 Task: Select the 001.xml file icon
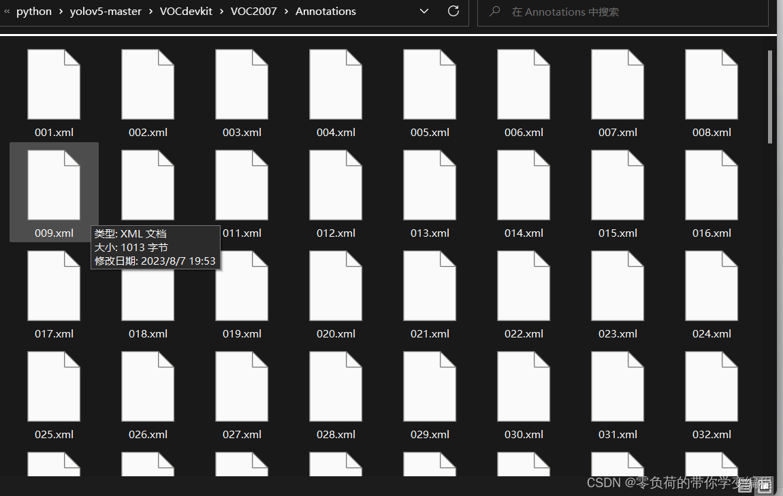tap(54, 84)
